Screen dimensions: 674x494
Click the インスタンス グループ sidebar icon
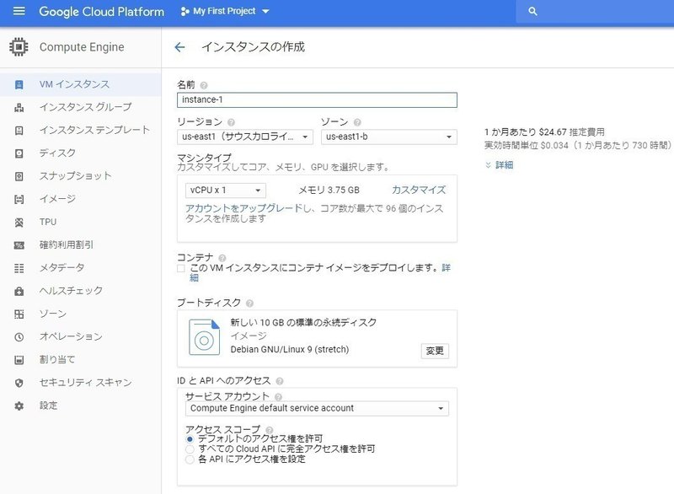[19, 108]
